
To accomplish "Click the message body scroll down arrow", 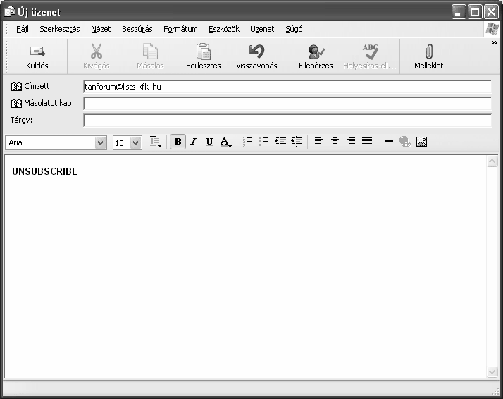I will coord(492,372).
